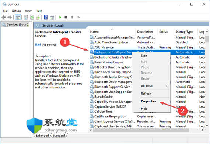
Task: Click the horizontal scrollbar right arrow
Action: pyautogui.click(x=203, y=130)
